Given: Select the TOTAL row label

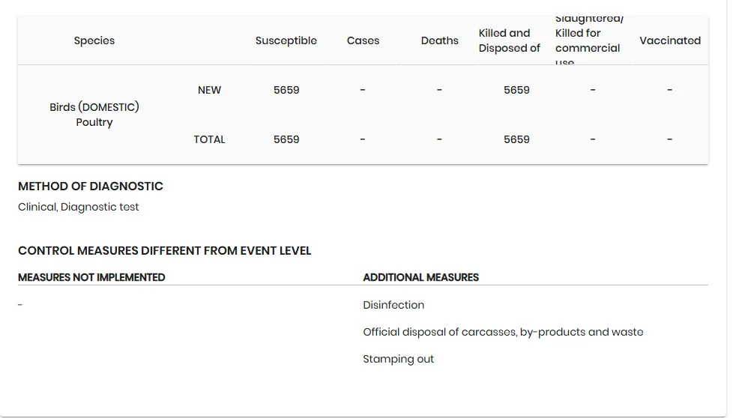Looking at the screenshot, I should click(x=209, y=140).
